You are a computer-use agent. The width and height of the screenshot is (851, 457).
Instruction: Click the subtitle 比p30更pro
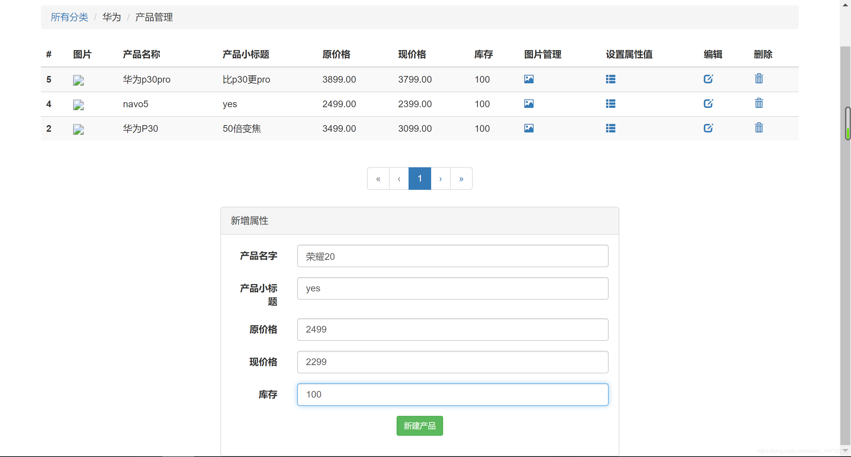pyautogui.click(x=246, y=79)
